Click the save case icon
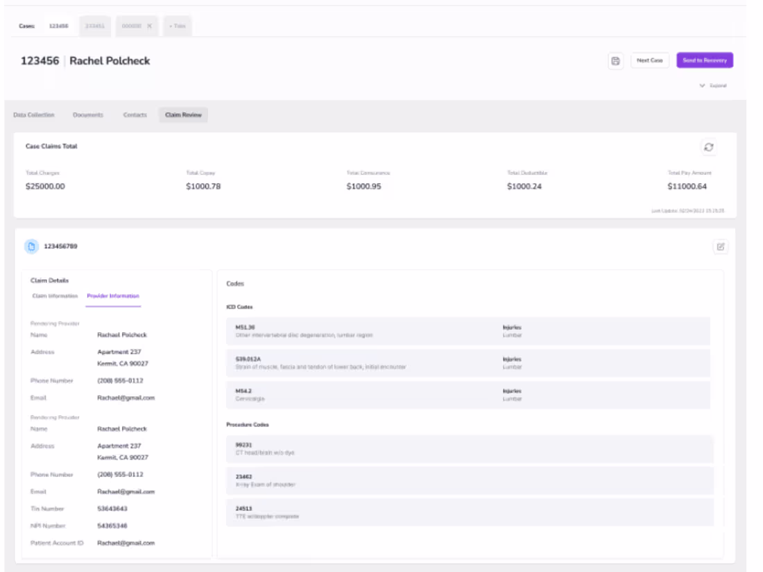 (x=615, y=61)
